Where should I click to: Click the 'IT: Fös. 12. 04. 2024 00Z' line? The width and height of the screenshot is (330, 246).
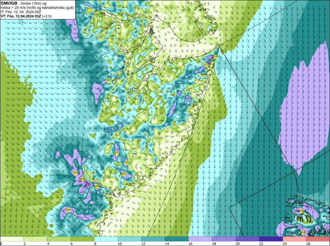click(21, 12)
